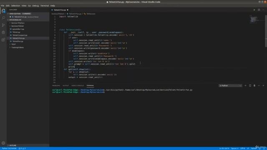Close the terminal panel with the X
The width and height of the screenshot is (267, 150).
pos(263,85)
